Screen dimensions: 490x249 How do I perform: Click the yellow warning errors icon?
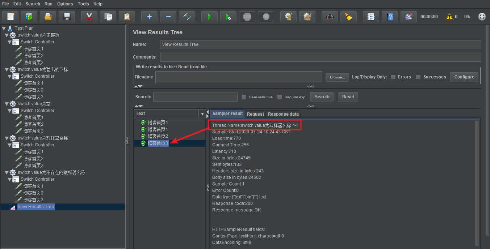[x=449, y=17]
